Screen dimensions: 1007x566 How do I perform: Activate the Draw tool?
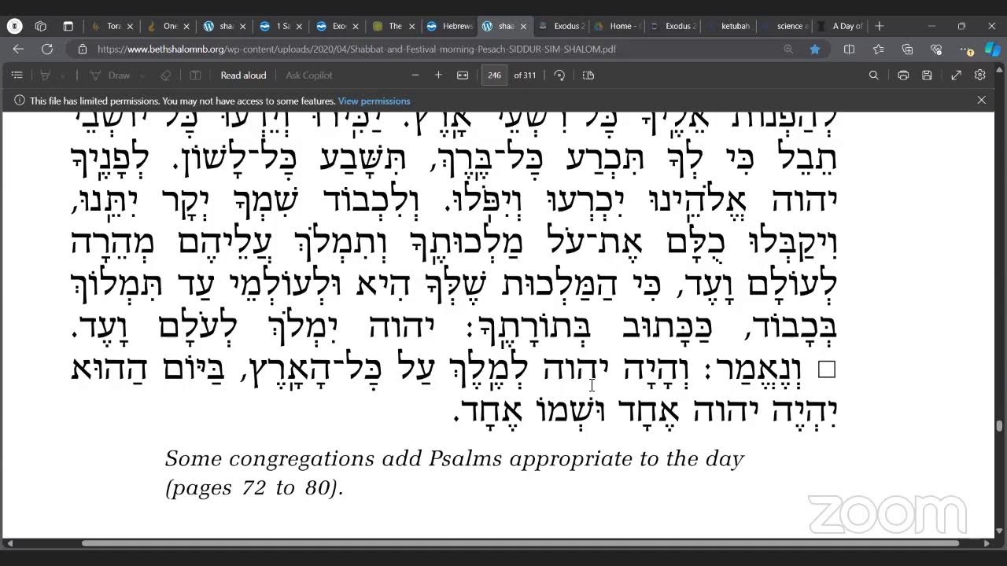[x=111, y=75]
